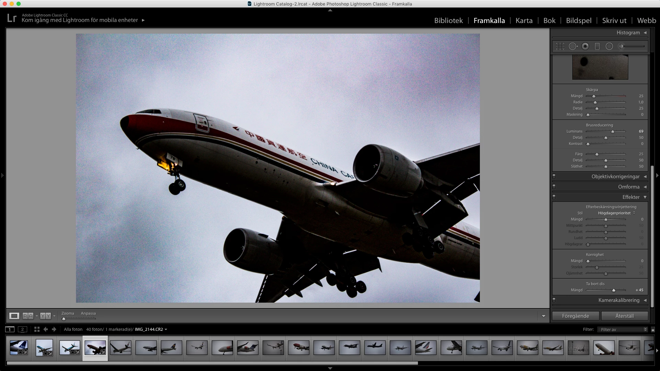Go to next photo arrow
The image size is (660, 371).
(x=54, y=329)
